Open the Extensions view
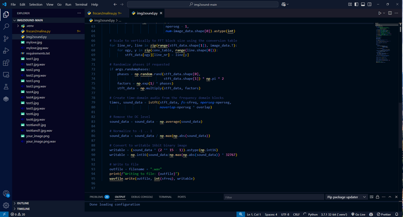The width and height of the screenshot is (403, 217). (x=6, y=63)
